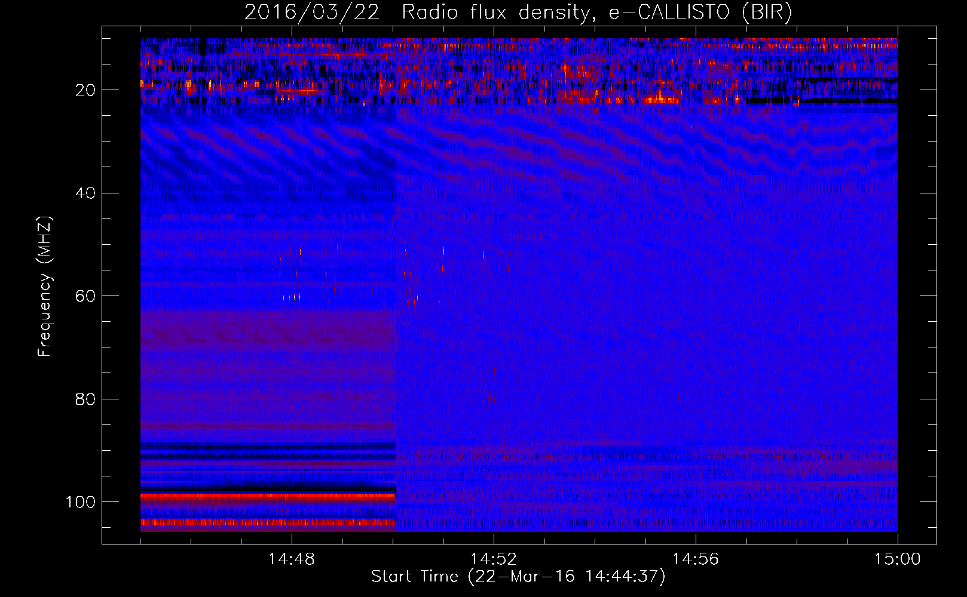Click the 20 frequency tick label
Viewport: 967px width, 597px height.
click(85, 90)
